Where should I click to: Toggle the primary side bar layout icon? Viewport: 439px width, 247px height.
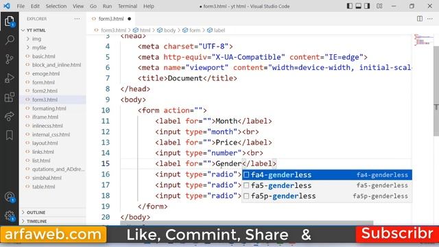(x=350, y=6)
